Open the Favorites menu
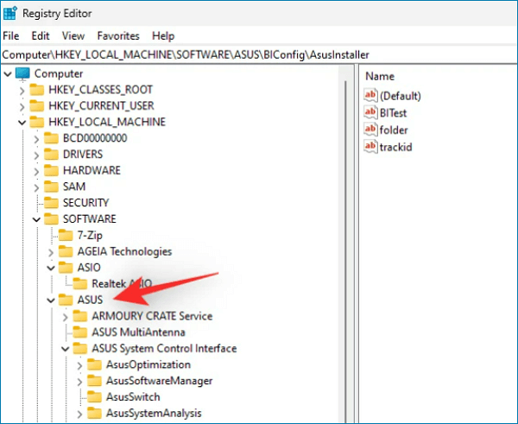Viewport: 518px width, 424px height. [x=118, y=35]
